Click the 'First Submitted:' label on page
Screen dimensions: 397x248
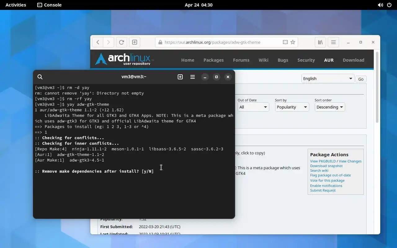[117, 227]
